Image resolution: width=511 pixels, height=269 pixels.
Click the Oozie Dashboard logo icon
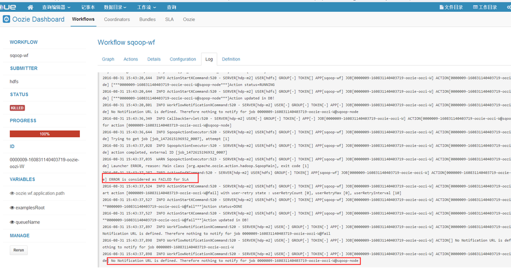7,19
